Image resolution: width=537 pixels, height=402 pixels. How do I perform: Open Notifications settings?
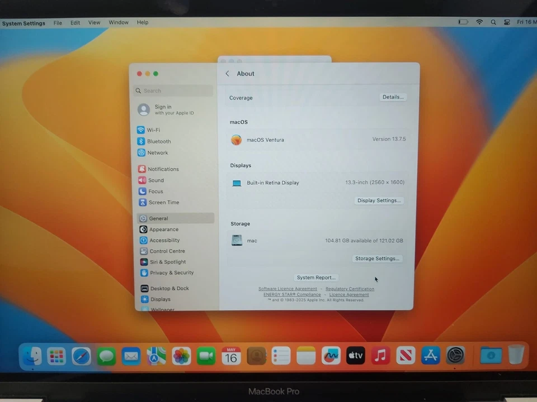[x=158, y=169]
